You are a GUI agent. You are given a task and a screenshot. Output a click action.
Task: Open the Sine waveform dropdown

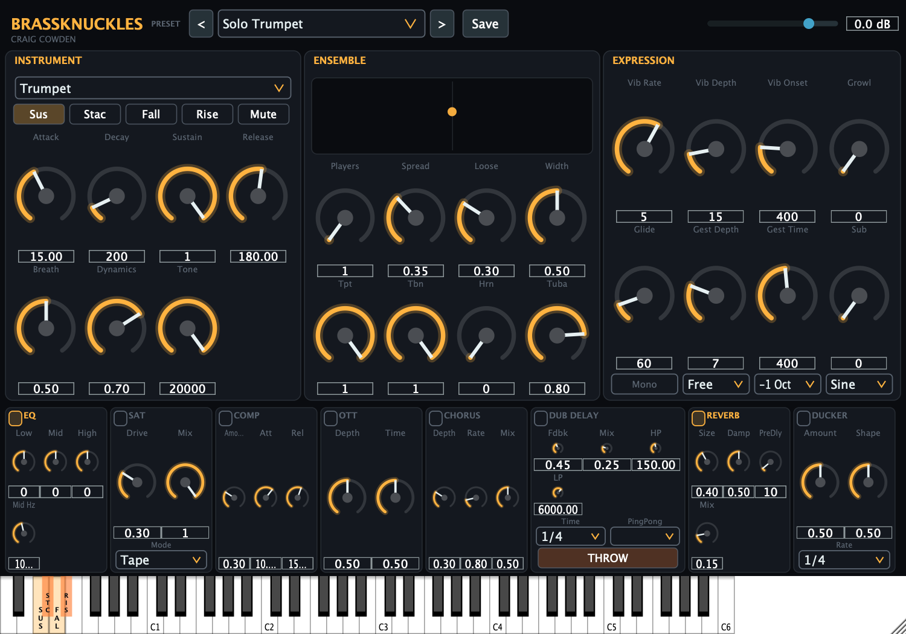[859, 385]
